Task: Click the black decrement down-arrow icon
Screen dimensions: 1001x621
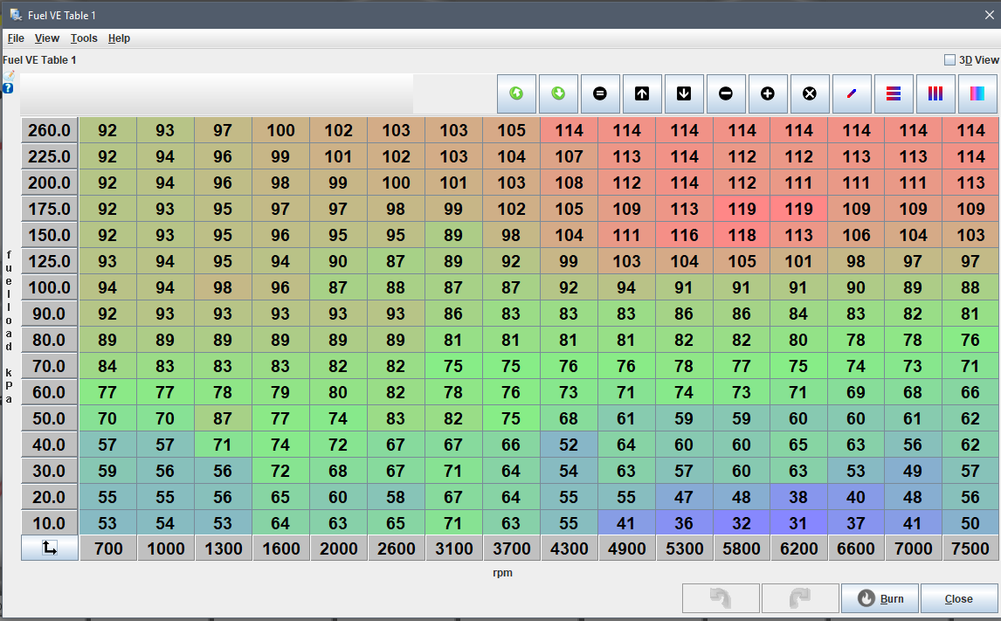Action: [684, 93]
